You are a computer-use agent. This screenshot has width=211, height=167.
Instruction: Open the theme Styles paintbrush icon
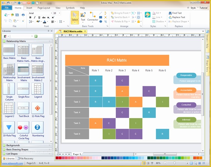pyautogui.click(x=147, y=15)
